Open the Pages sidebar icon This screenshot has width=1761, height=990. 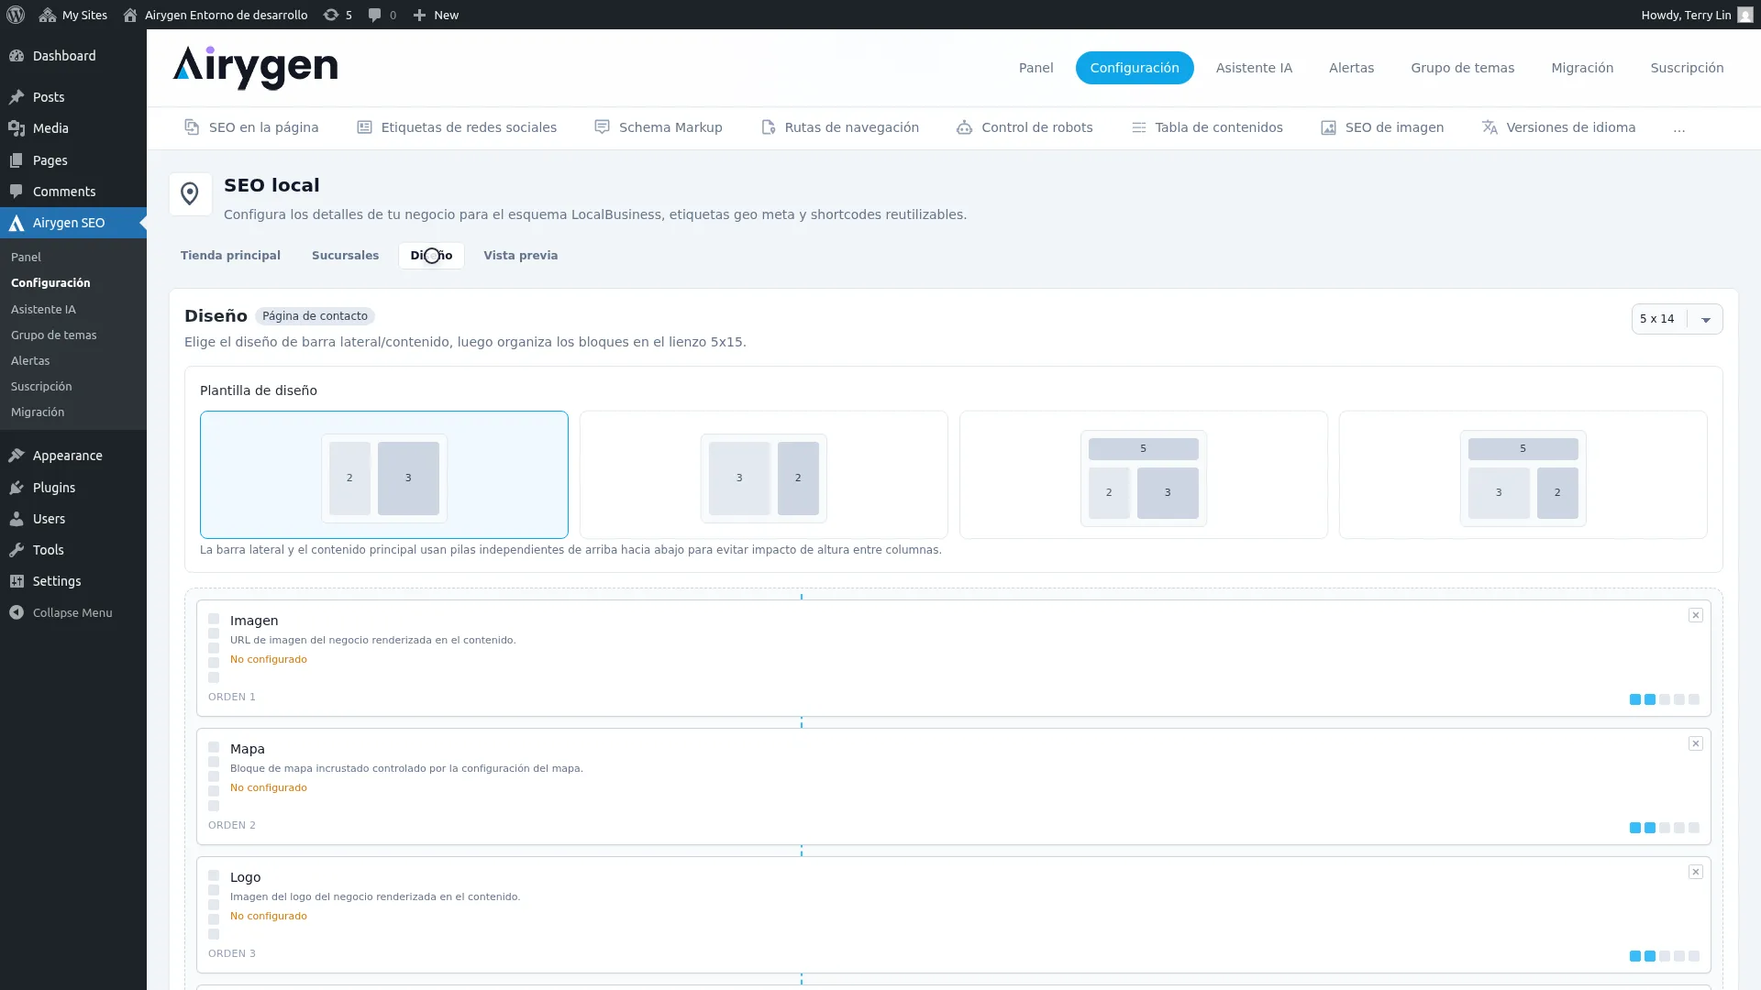[17, 160]
